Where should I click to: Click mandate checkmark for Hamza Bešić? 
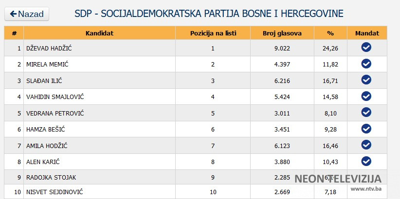click(366, 128)
